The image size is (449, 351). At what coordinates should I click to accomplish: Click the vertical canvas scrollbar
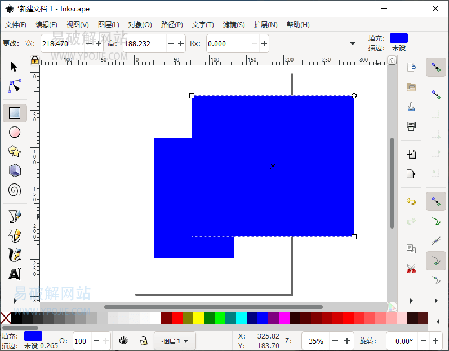pos(392,183)
